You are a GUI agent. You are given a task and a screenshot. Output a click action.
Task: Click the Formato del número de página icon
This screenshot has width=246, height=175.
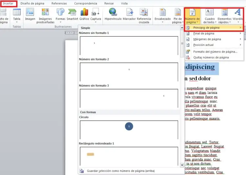click(x=188, y=52)
